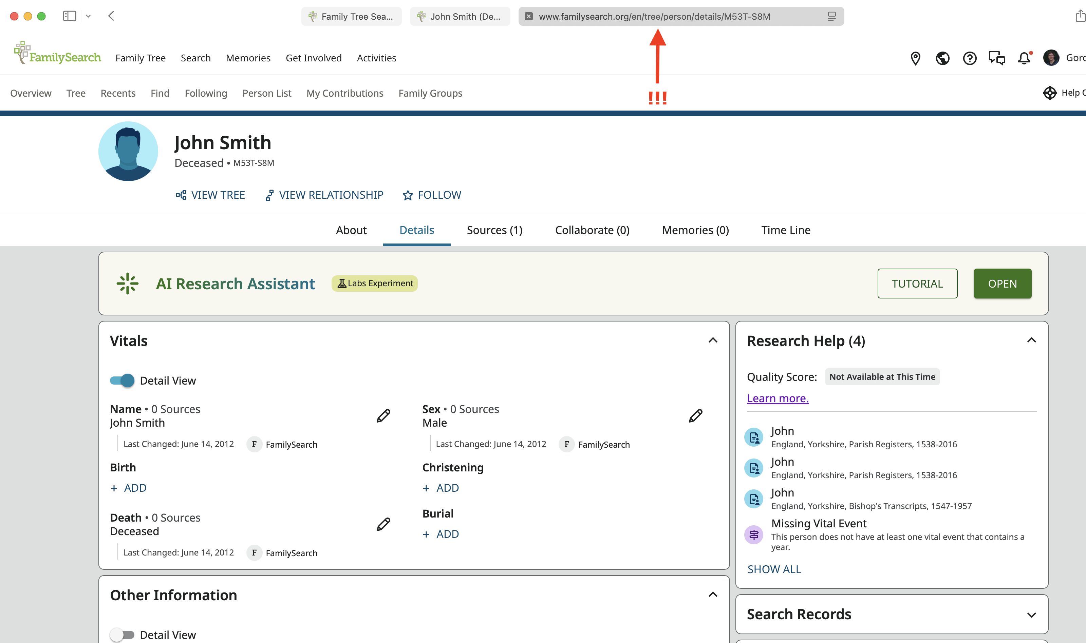1086x643 pixels.
Task: Open the Family Tree menu
Action: pos(141,58)
